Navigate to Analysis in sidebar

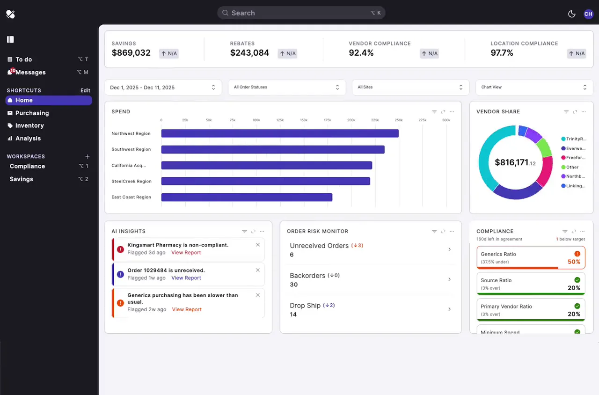tap(49, 139)
